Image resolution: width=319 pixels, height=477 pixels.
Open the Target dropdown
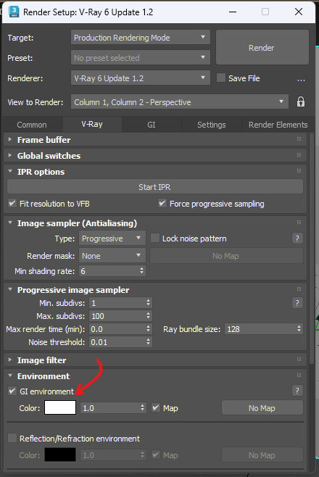(141, 38)
